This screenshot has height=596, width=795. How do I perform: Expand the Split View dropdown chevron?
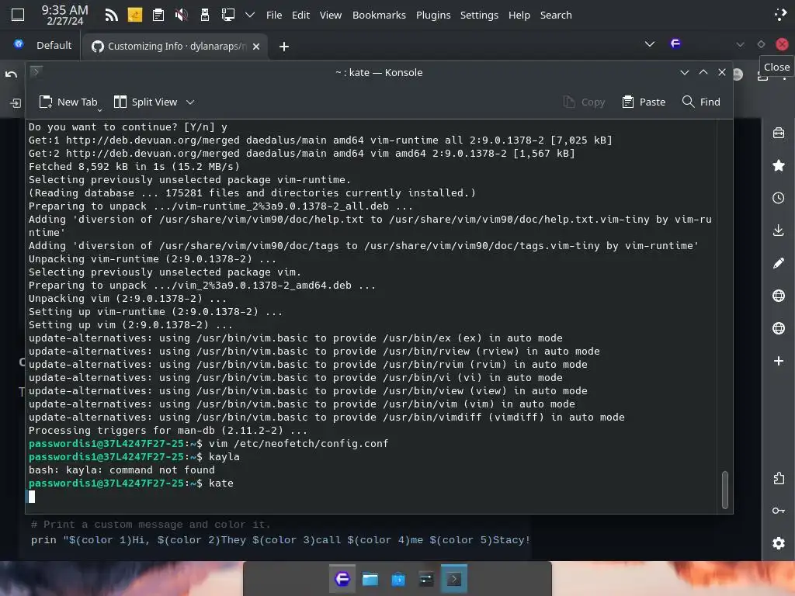(190, 102)
